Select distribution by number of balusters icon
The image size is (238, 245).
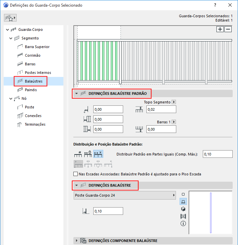coord(78,154)
